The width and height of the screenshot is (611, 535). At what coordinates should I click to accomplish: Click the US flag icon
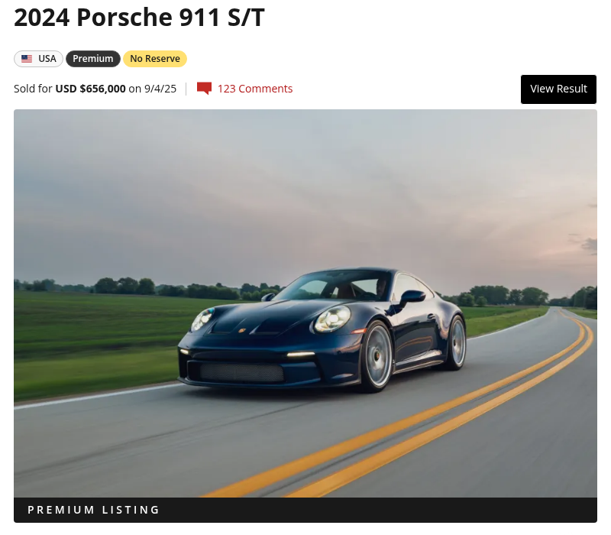click(27, 59)
